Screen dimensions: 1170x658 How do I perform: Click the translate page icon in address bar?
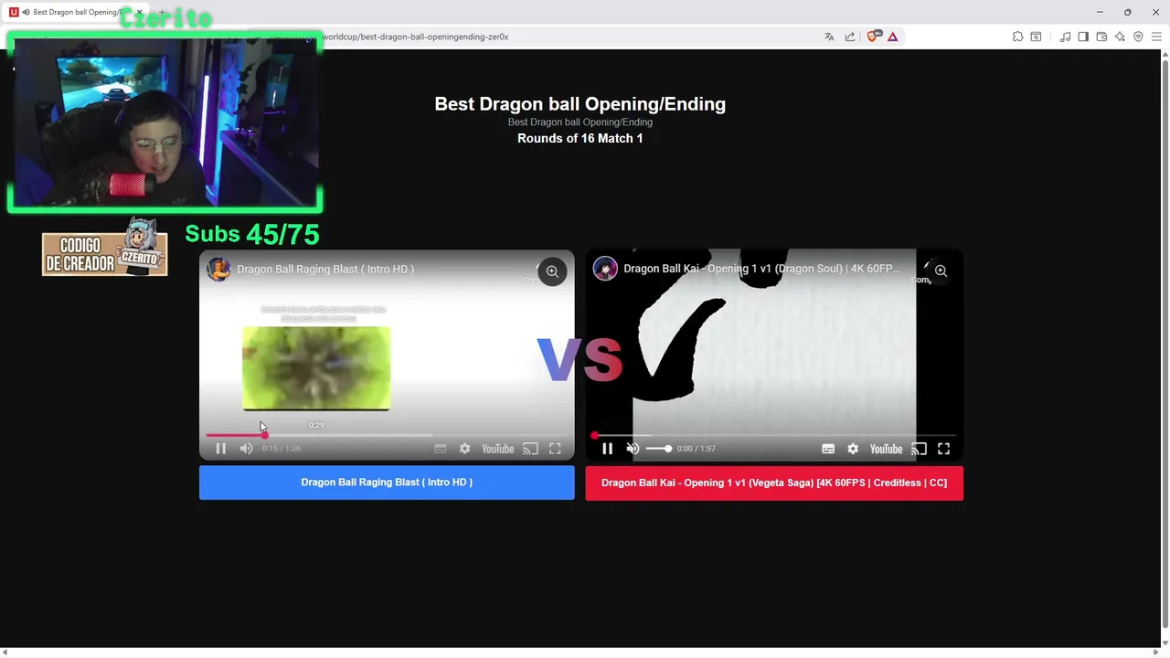click(x=829, y=37)
